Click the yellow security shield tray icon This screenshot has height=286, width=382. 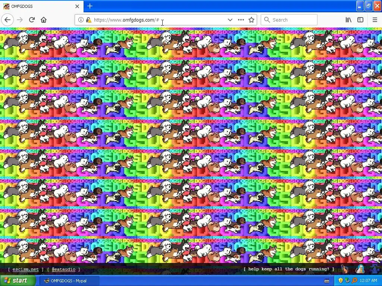(x=341, y=281)
